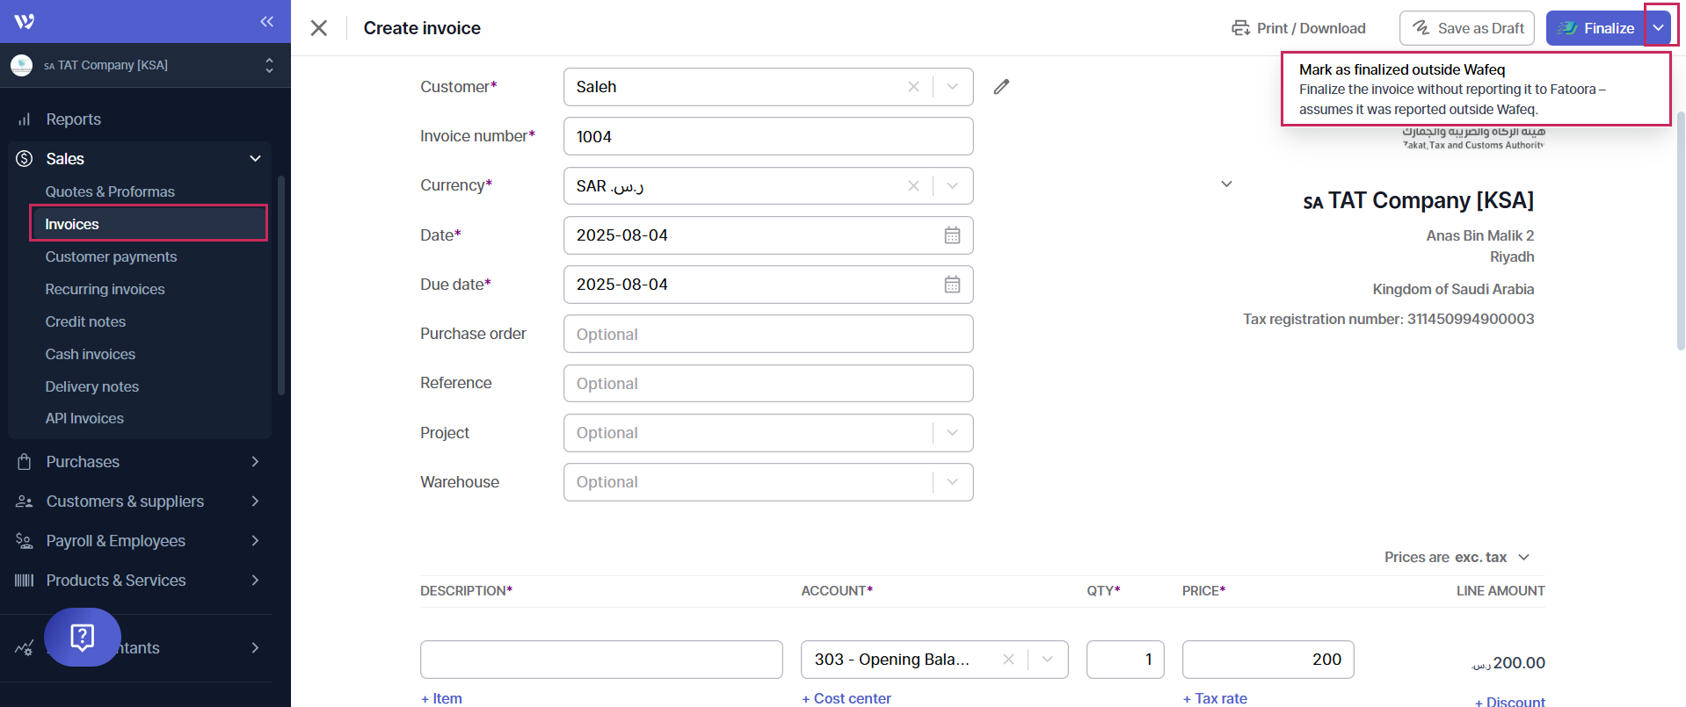
Task: Clear the selected customer Saleh
Action: 913,87
